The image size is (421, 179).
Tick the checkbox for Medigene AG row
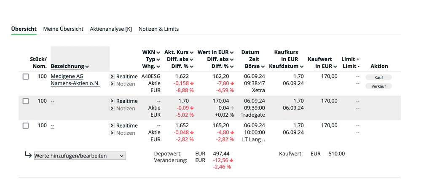coord(26,77)
